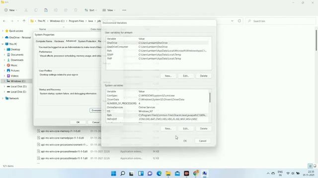
Task: Select file api-ms-win-core-namedpipe-l1-1-0.dll
Action: pyautogui.click(x=63, y=138)
